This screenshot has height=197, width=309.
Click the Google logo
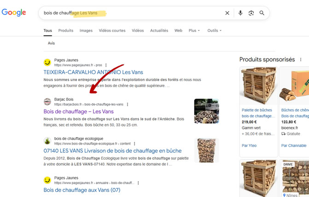coord(14,13)
